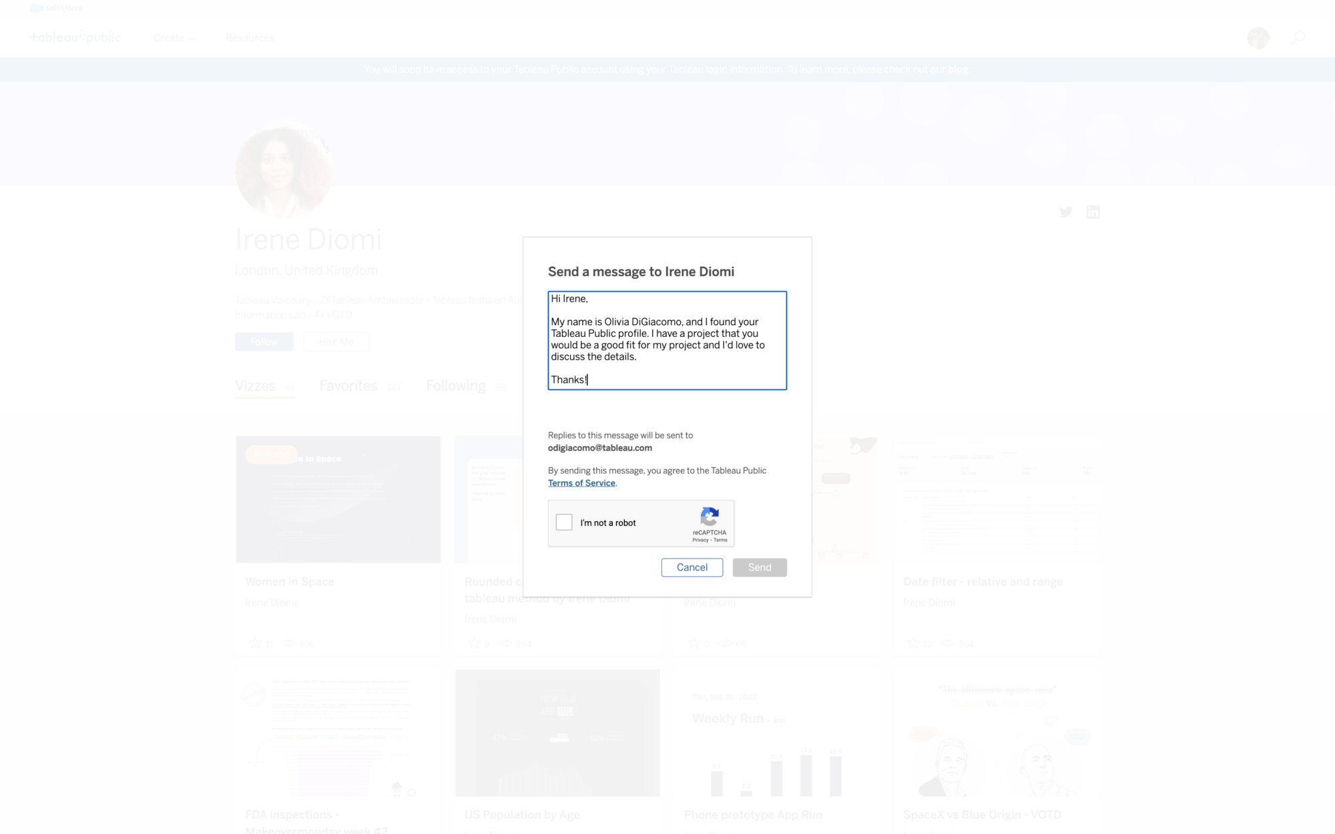This screenshot has width=1335, height=834.
Task: Open reCAPTCHA Privacy link
Action: click(x=700, y=540)
